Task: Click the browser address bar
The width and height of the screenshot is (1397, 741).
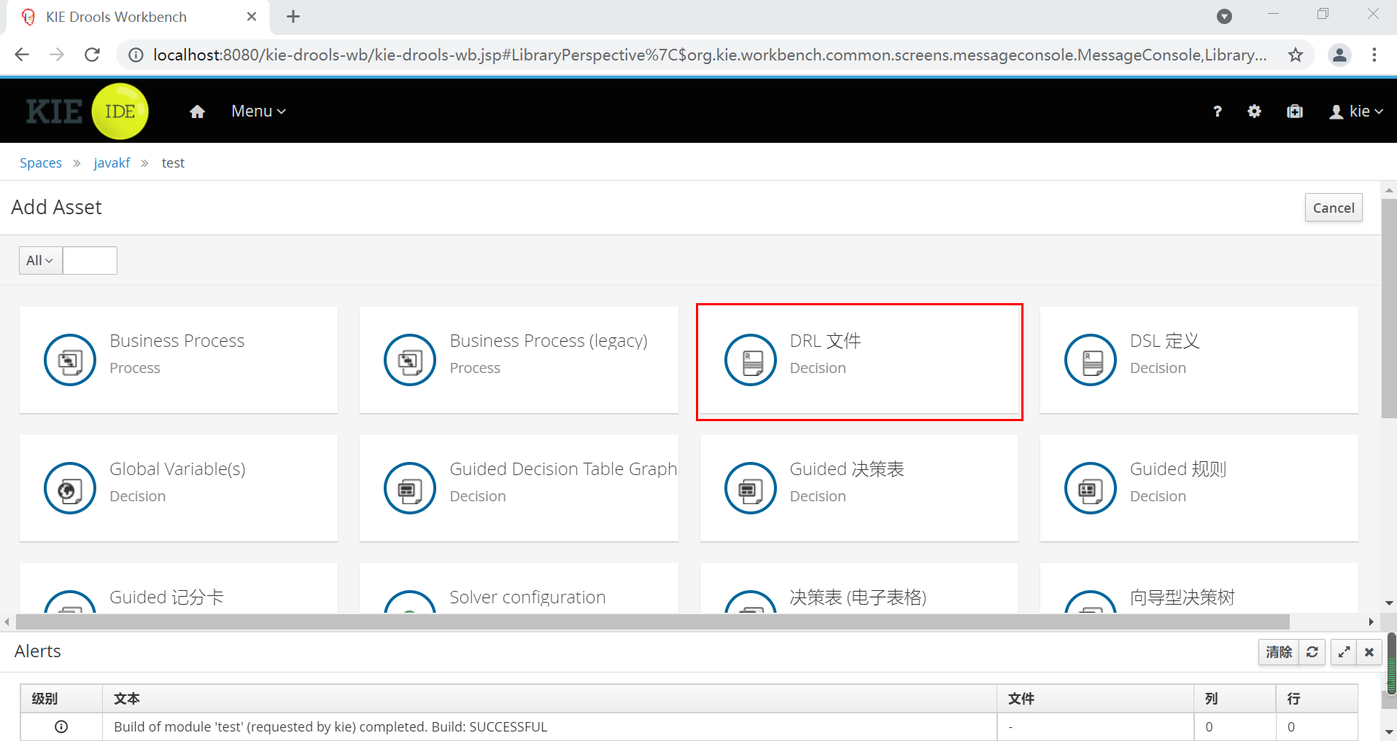Action: [x=709, y=55]
